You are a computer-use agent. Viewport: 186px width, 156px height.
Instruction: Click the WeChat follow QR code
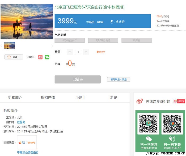click(x=149, y=123)
